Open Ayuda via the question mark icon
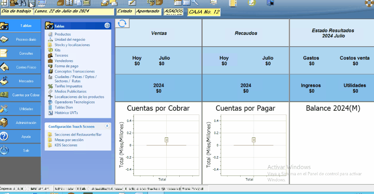The image size is (374, 194). coord(4,137)
